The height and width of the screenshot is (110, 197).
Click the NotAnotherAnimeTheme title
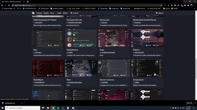click(145, 20)
